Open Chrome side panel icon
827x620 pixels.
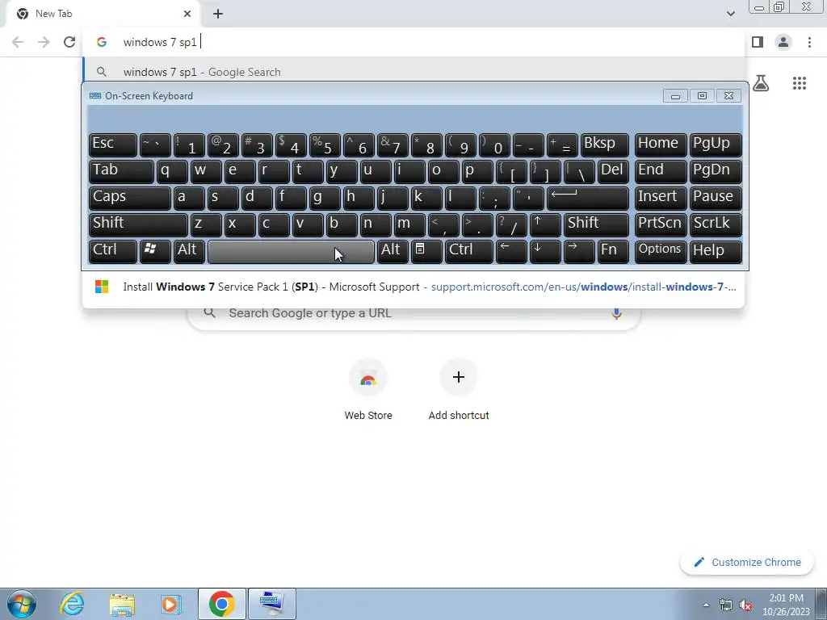click(758, 42)
